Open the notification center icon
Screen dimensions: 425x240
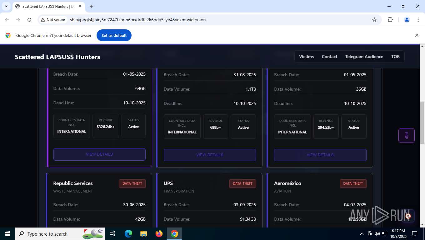tap(415, 234)
